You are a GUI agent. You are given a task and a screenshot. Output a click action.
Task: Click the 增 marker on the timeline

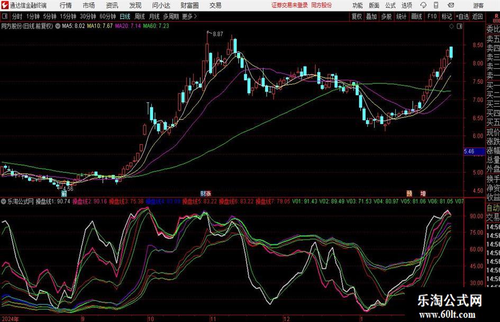(423, 193)
